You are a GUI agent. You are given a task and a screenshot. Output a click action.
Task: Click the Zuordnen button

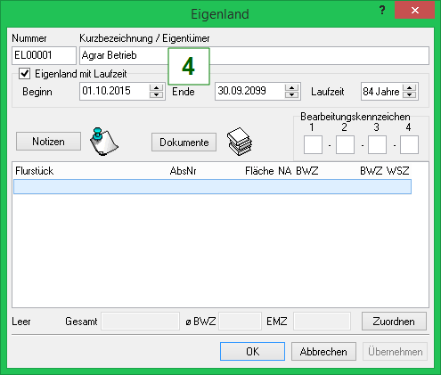394,322
